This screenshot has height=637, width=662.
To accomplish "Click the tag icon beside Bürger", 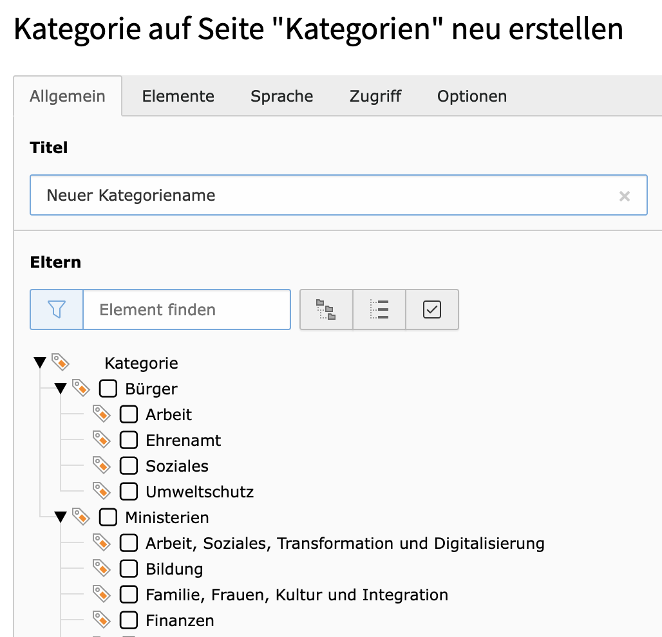I will [82, 388].
